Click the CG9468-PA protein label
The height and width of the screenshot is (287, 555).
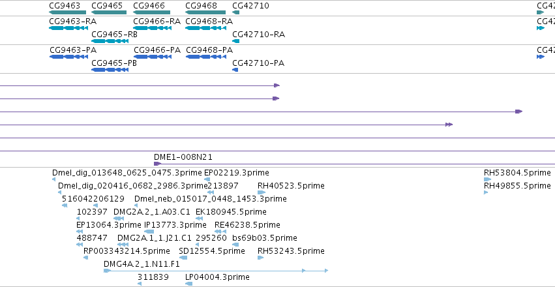tap(209, 50)
